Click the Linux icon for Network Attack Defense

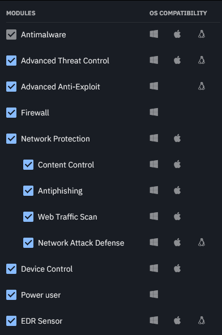click(202, 242)
